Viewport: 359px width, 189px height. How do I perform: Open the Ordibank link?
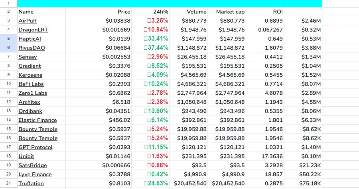point(30,111)
